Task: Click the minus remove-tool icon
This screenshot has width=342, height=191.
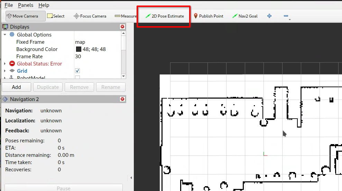Action: (286, 16)
